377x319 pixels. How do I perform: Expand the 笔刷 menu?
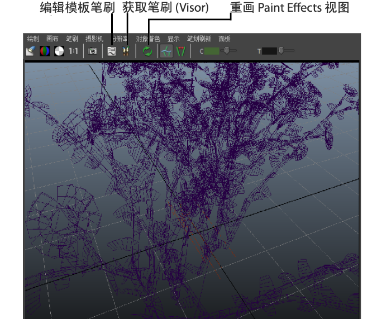coord(72,39)
